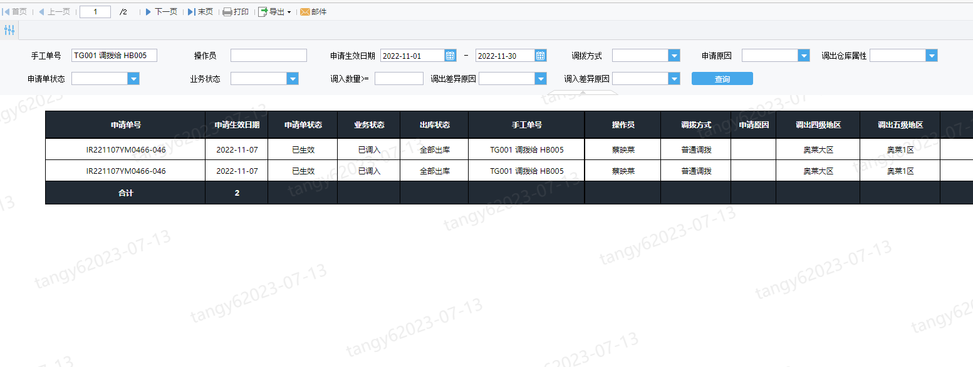Focus the current page number field
973x367 pixels.
(95, 12)
